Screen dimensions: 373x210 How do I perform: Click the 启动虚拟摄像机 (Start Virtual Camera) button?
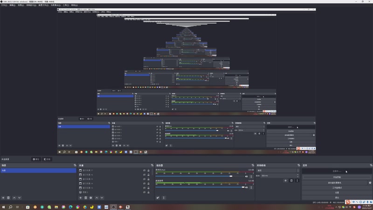click(335, 182)
